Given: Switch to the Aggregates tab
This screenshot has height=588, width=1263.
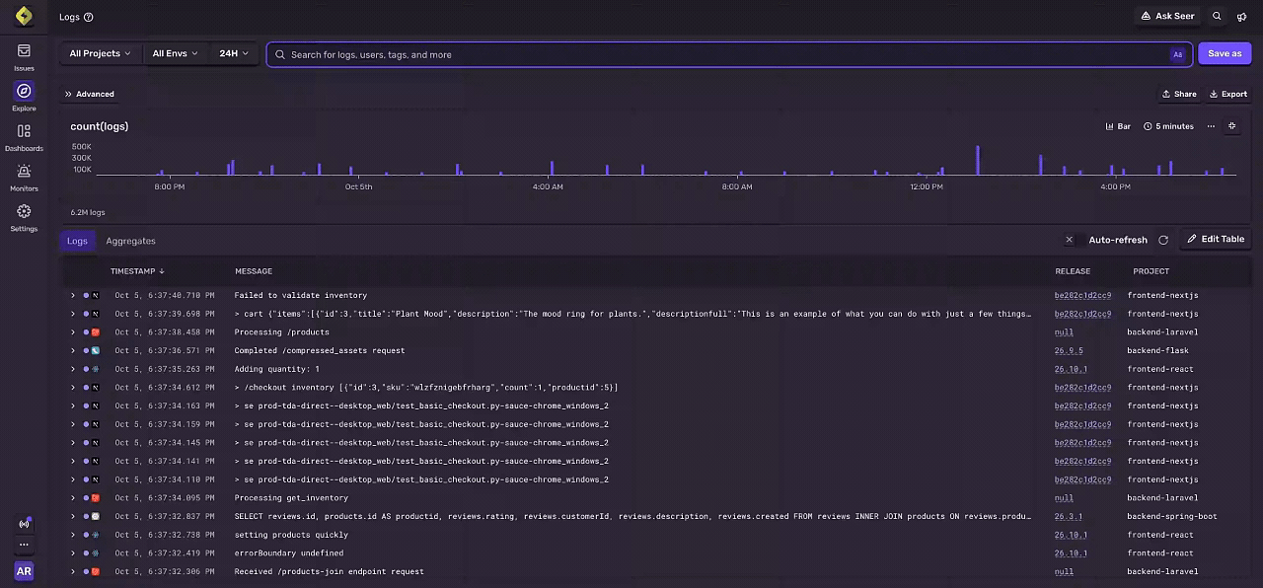Looking at the screenshot, I should (130, 241).
